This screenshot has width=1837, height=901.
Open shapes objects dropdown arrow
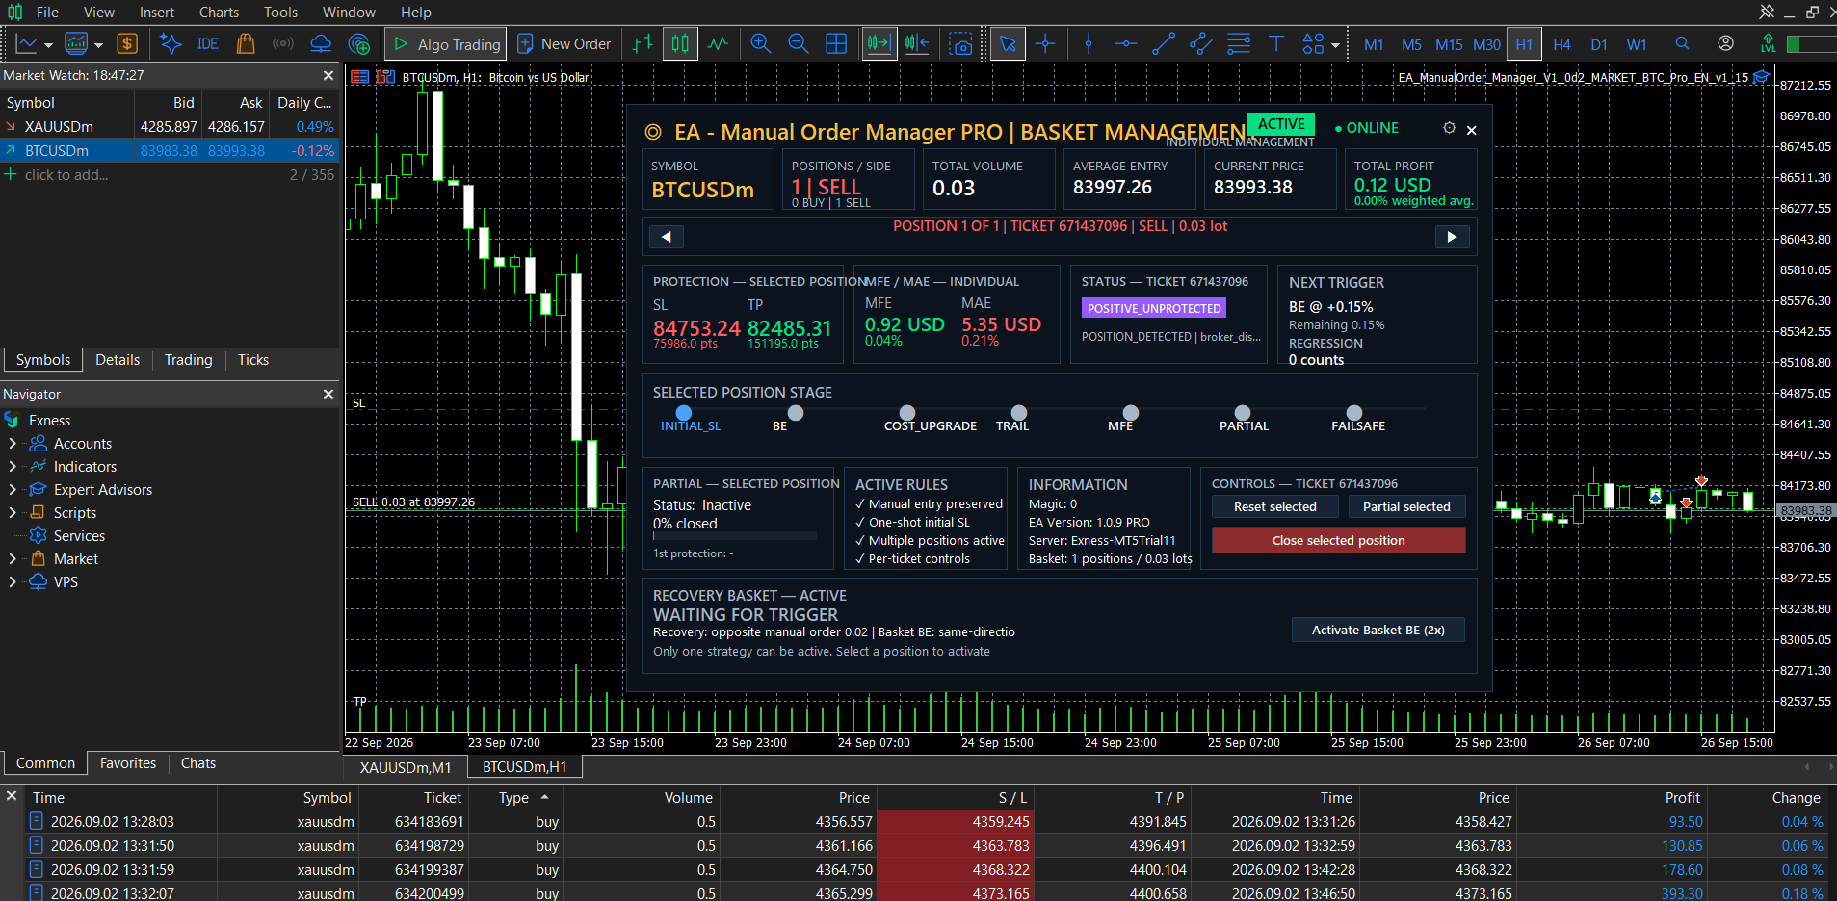point(1335,45)
